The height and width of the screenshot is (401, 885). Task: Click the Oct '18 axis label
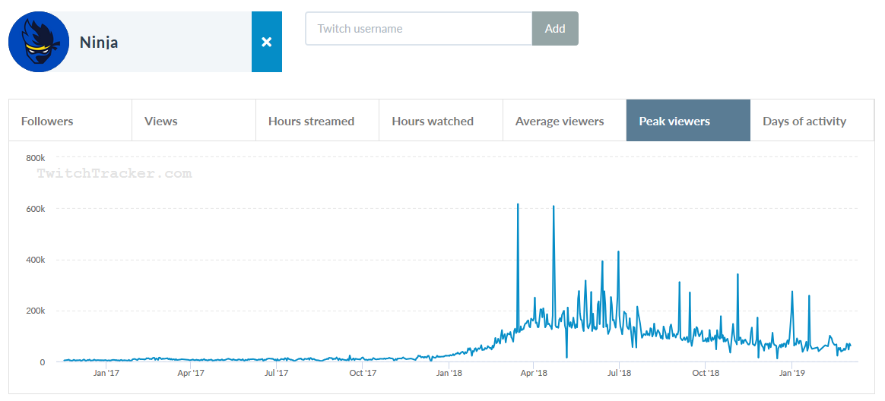(x=706, y=373)
